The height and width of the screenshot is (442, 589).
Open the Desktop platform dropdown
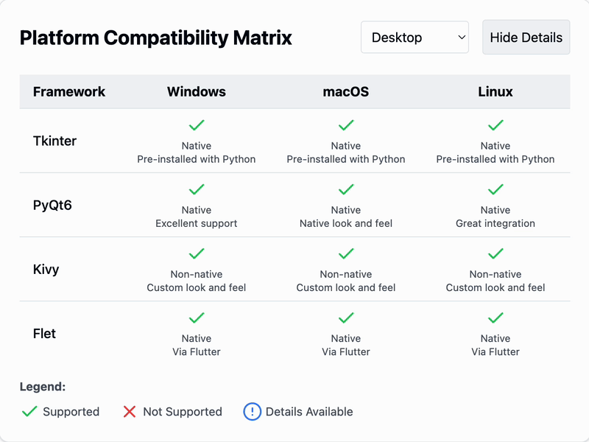pyautogui.click(x=415, y=38)
